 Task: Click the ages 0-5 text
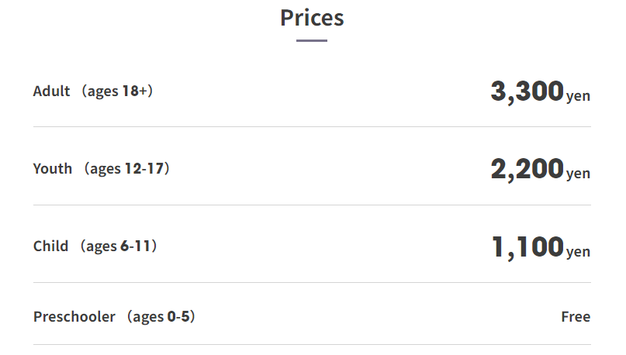[161, 317]
